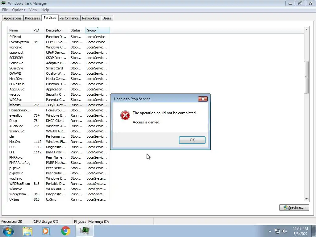Sort by the Description column header
Image resolution: width=316 pixels, height=237 pixels.
pos(56,30)
